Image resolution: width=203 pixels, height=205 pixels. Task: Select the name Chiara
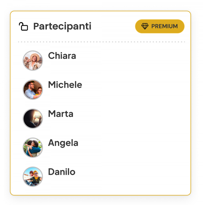[62, 56]
